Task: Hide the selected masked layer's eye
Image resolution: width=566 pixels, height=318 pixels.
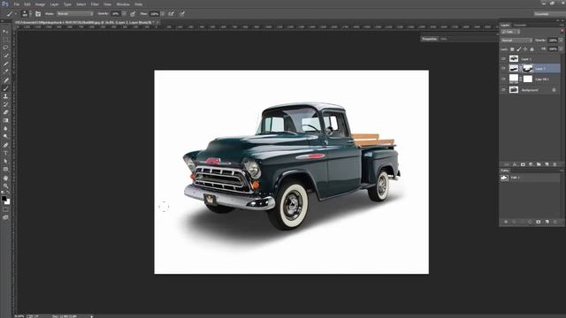Action: (x=503, y=68)
